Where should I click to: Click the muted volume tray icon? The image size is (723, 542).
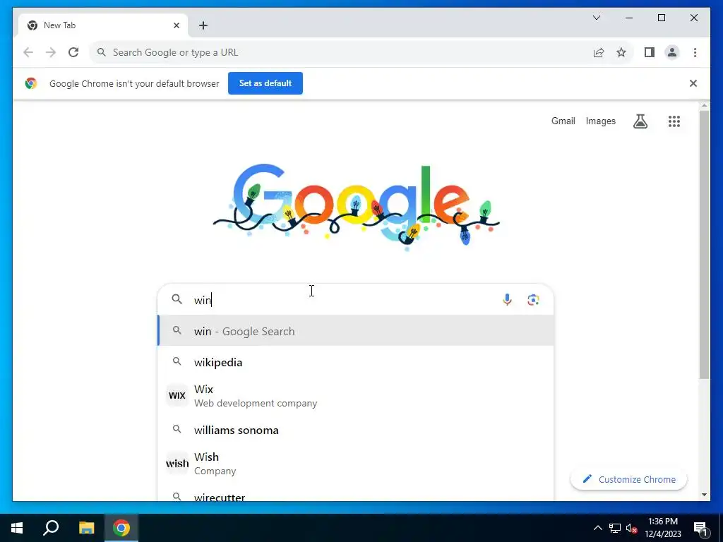pyautogui.click(x=632, y=528)
